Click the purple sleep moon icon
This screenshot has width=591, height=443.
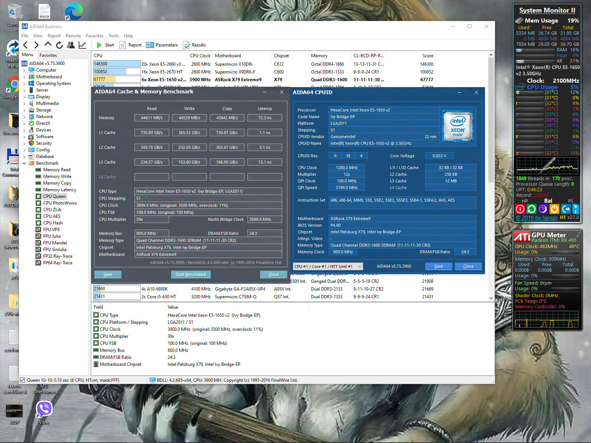pos(543,209)
